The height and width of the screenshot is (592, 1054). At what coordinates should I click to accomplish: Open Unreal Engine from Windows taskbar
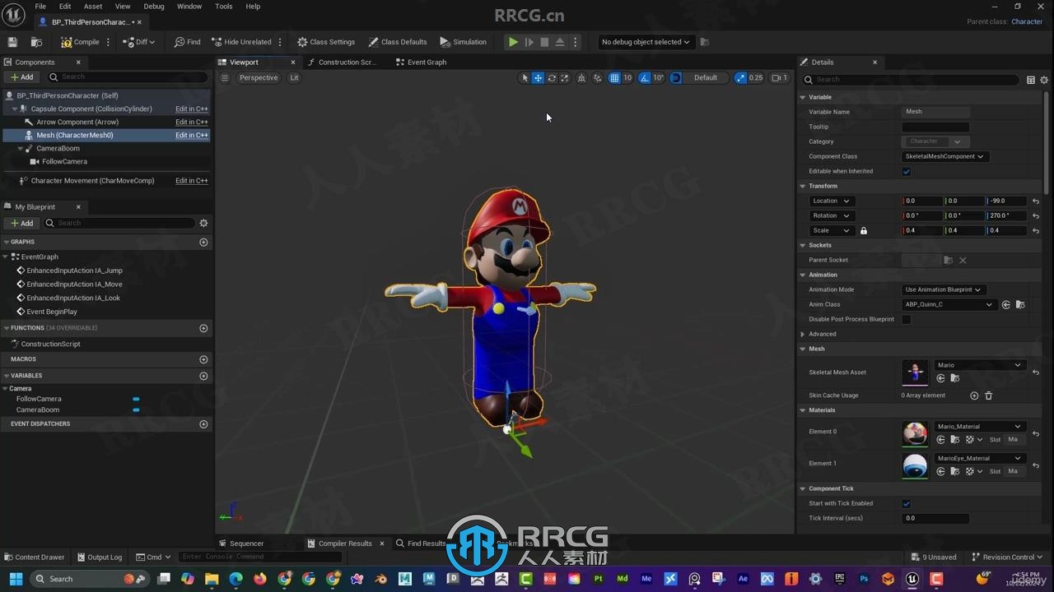pyautogui.click(x=912, y=579)
